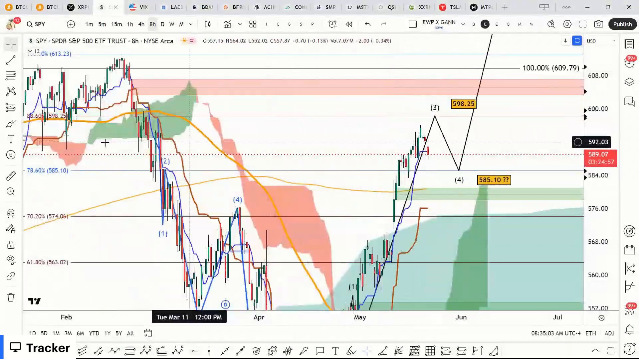The image size is (639, 359).
Task: Toggle hide all drawings eye icon
Action: [11, 259]
